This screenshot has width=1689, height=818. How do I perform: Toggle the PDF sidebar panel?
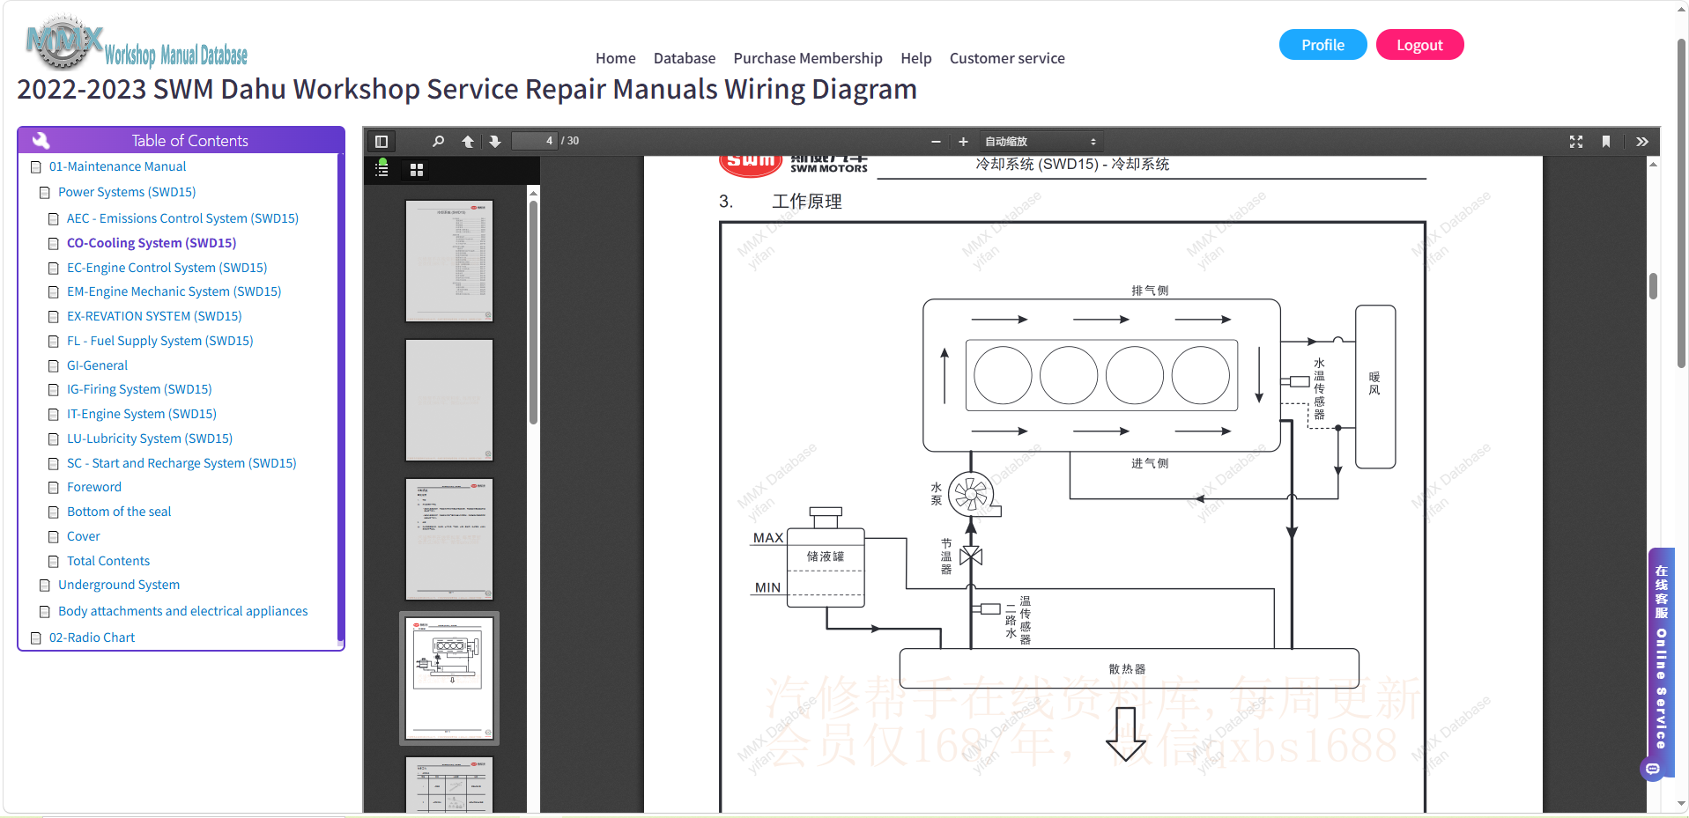coord(382,142)
